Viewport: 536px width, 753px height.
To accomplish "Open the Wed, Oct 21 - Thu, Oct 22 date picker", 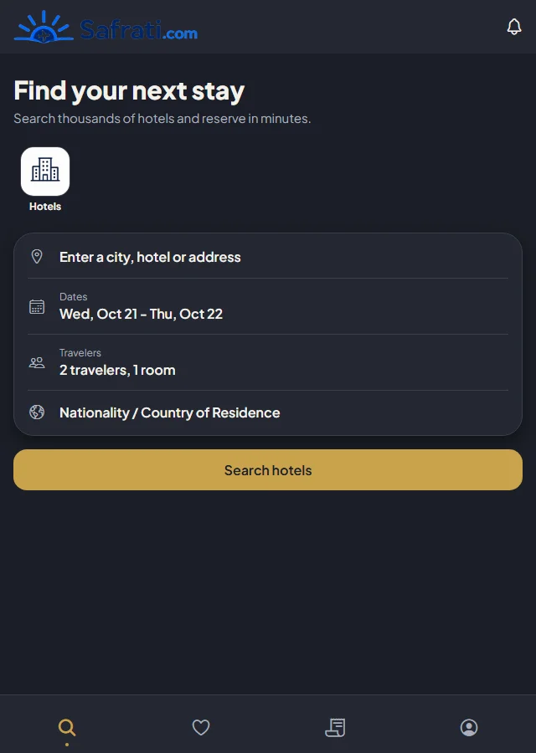I will (268, 306).
